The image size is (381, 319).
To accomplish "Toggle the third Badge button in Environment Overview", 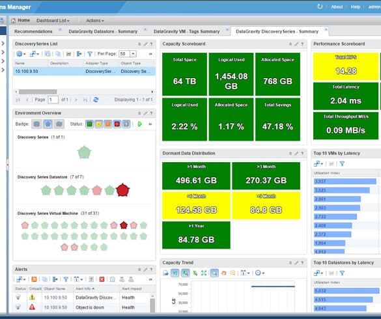I will (59, 124).
